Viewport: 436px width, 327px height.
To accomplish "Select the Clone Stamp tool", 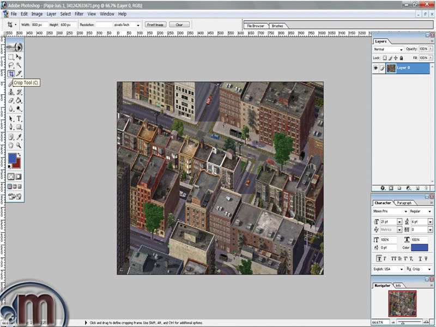I will pyautogui.click(x=11, y=92).
